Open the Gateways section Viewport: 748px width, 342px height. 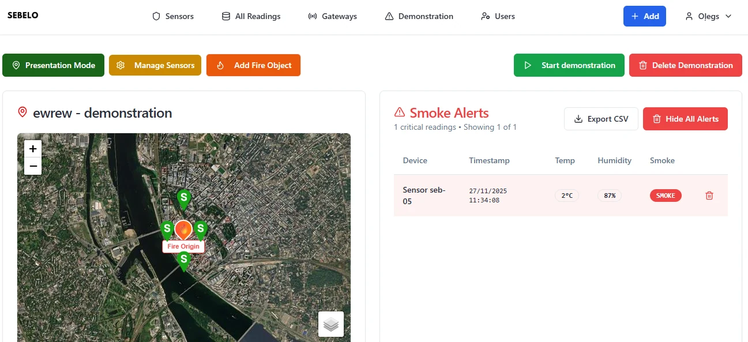[x=333, y=16]
